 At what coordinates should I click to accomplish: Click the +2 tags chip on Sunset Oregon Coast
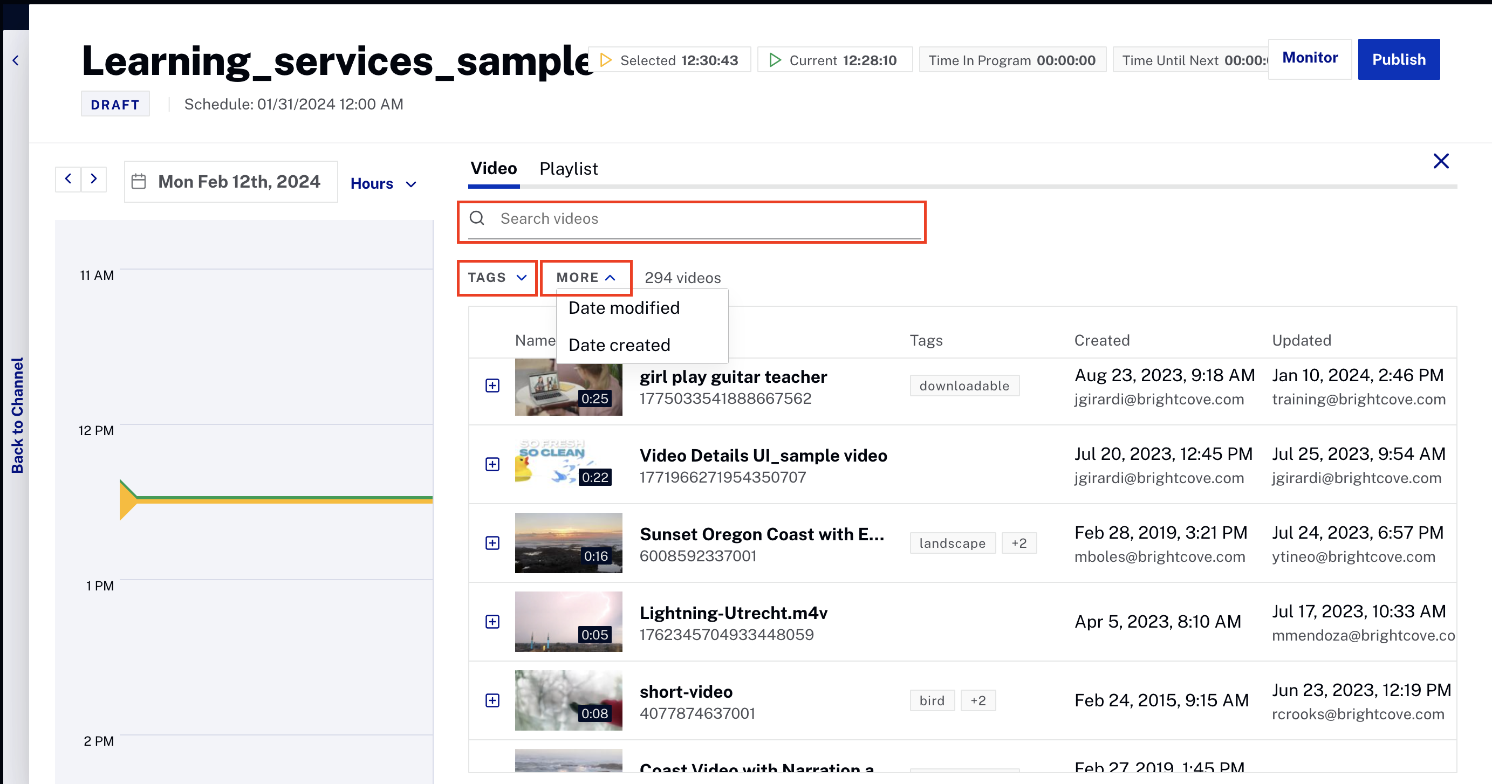(1019, 542)
